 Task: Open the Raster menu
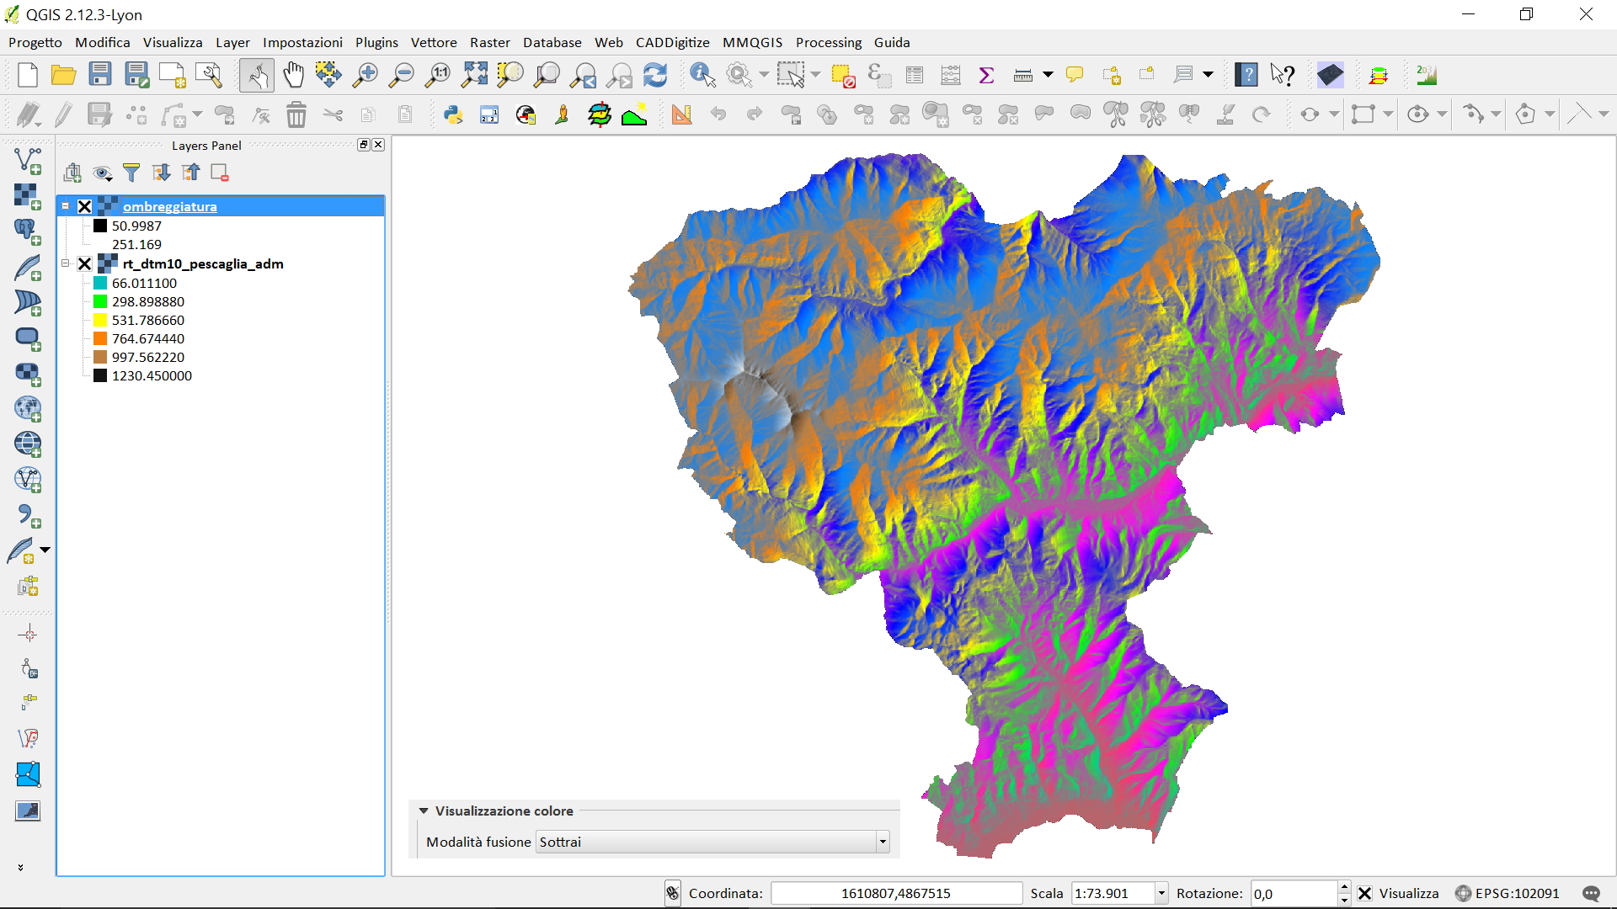point(489,42)
